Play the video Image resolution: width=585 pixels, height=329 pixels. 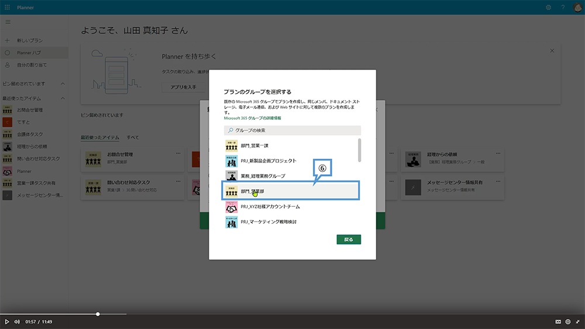click(x=6, y=321)
